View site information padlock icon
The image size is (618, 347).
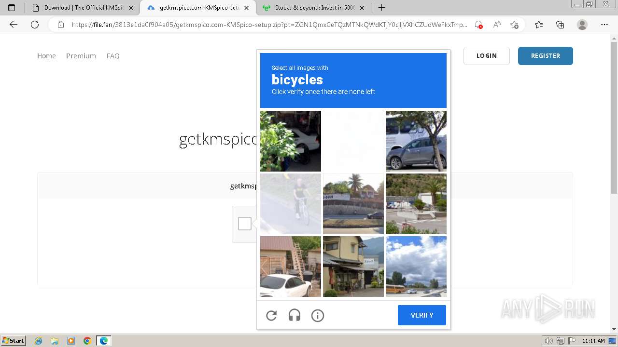61,25
